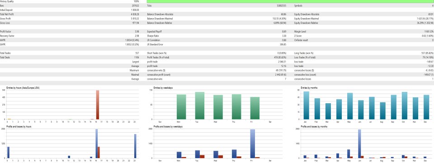The image size is (434, 163).
Task: Click the green History Quality progress bar
Action: (290, 1)
